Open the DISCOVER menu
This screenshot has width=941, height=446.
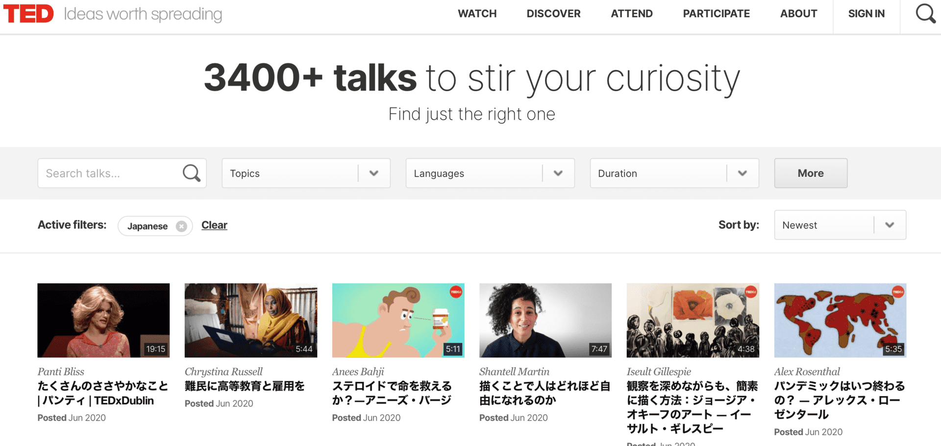[553, 14]
